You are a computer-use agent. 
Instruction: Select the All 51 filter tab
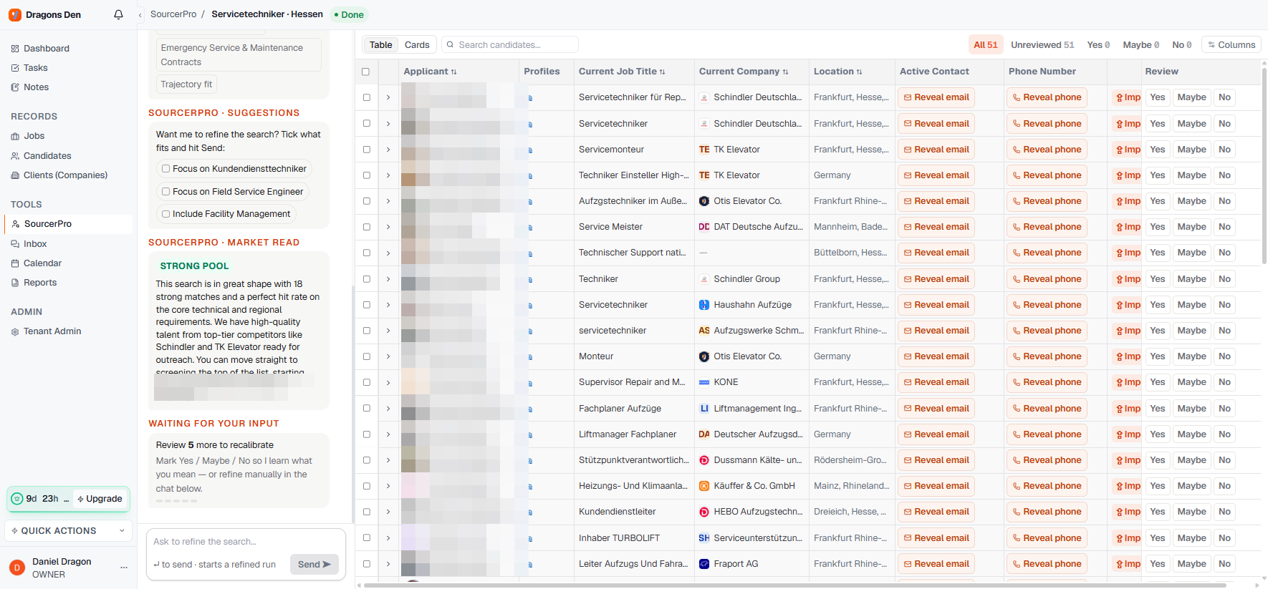pos(986,45)
